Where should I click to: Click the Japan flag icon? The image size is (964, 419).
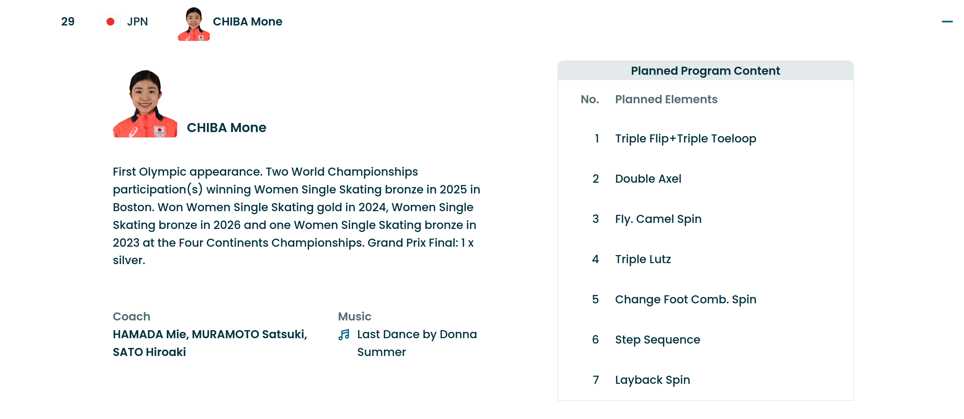pyautogui.click(x=110, y=22)
